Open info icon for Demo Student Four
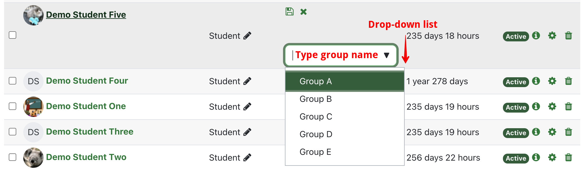Image resolution: width=582 pixels, height=169 pixels. pyautogui.click(x=536, y=81)
